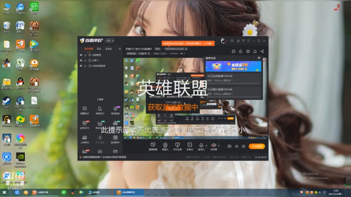Open the iQIYI desktop icon

tap(34, 8)
